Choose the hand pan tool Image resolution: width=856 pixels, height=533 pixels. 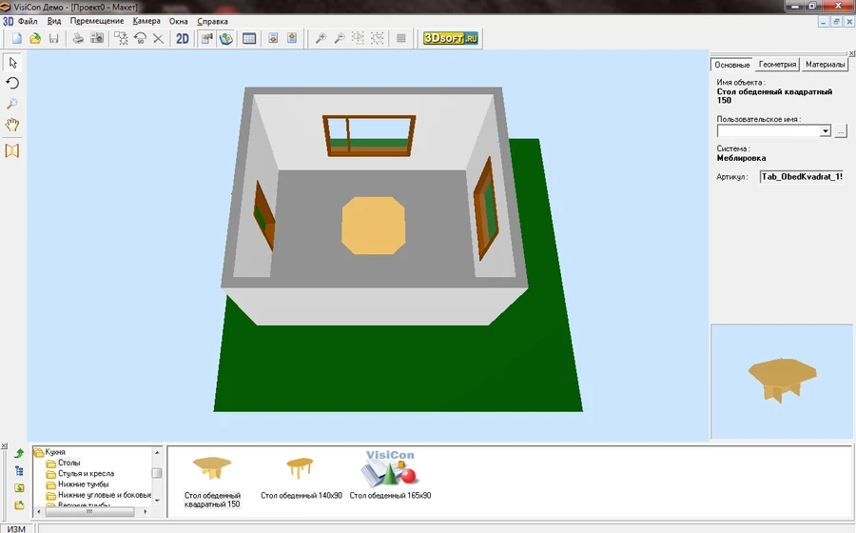pyautogui.click(x=12, y=125)
